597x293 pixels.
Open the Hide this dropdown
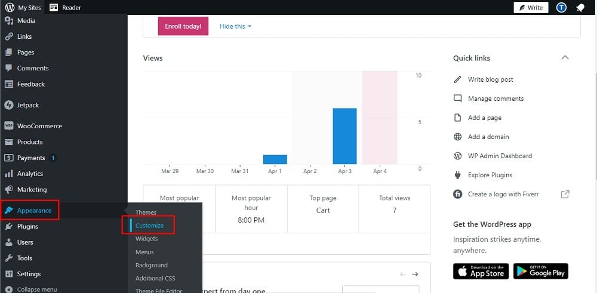235,26
